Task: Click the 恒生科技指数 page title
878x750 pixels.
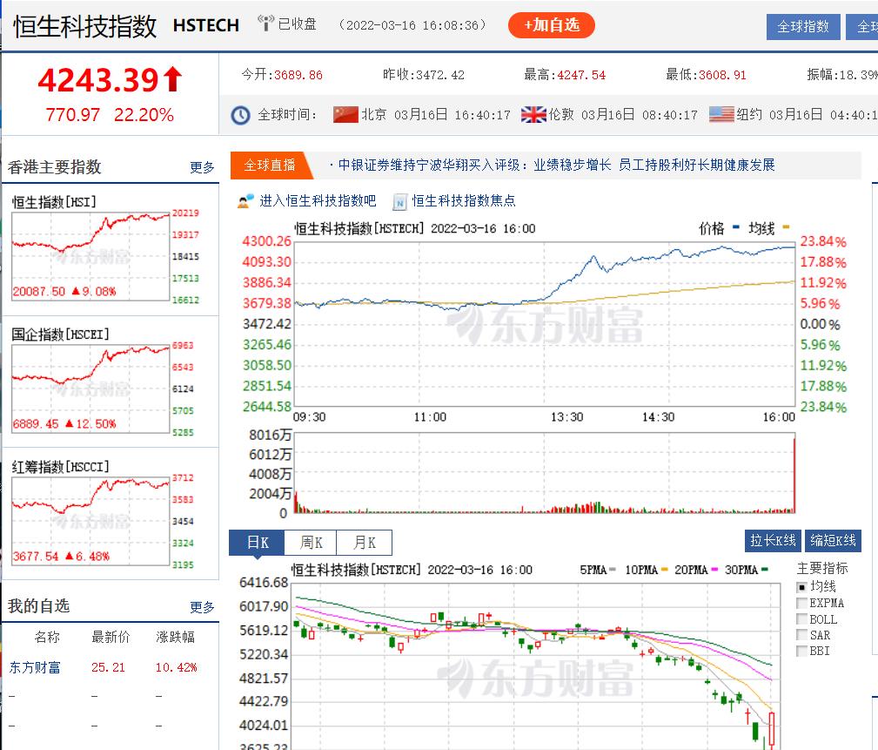Action: coord(84,26)
